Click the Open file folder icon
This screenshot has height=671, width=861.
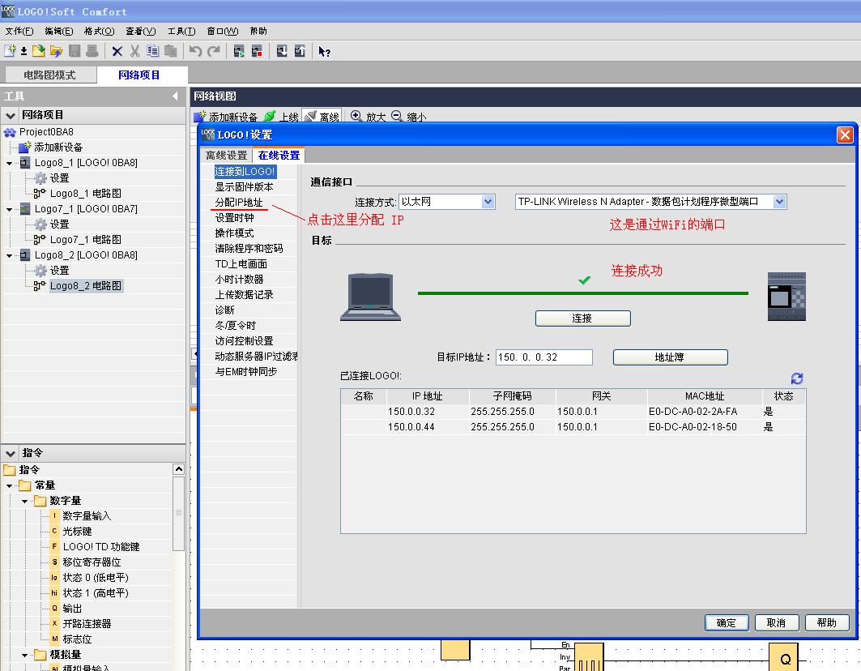click(x=38, y=51)
